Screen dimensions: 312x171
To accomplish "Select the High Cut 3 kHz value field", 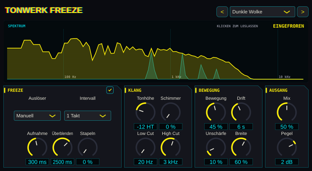I will 171,162.
